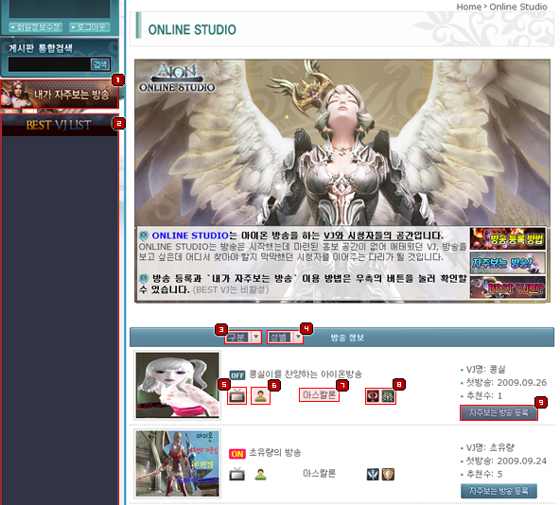Open the 초유량 broadcast thumbnail
560x505 pixels.
178,463
